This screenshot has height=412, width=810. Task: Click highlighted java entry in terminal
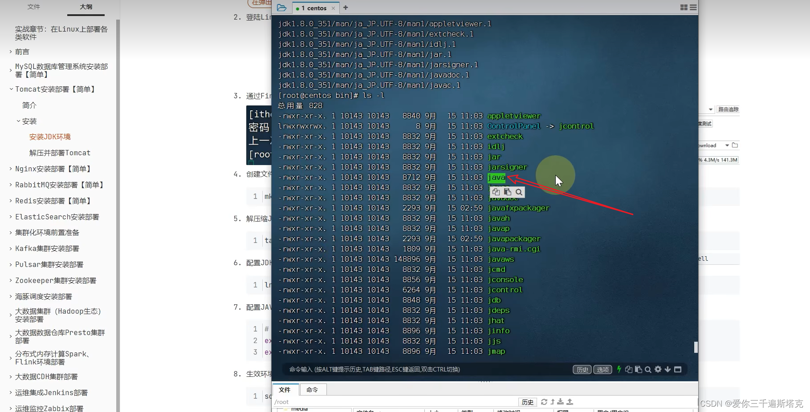[x=497, y=178]
